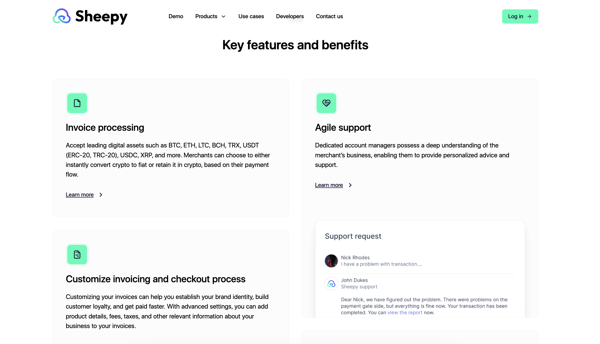The height and width of the screenshot is (344, 600).
Task: Open the Developers menu item
Action: coord(290,16)
